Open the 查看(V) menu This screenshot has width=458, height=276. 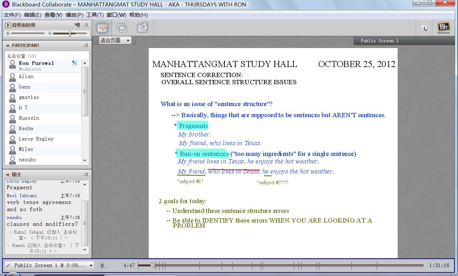click(x=53, y=15)
